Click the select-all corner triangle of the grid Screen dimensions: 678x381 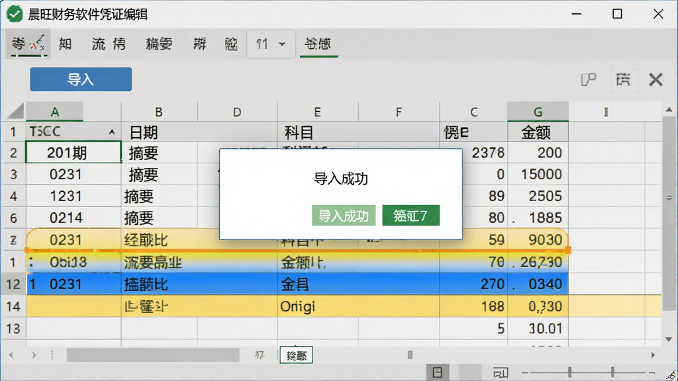point(15,111)
